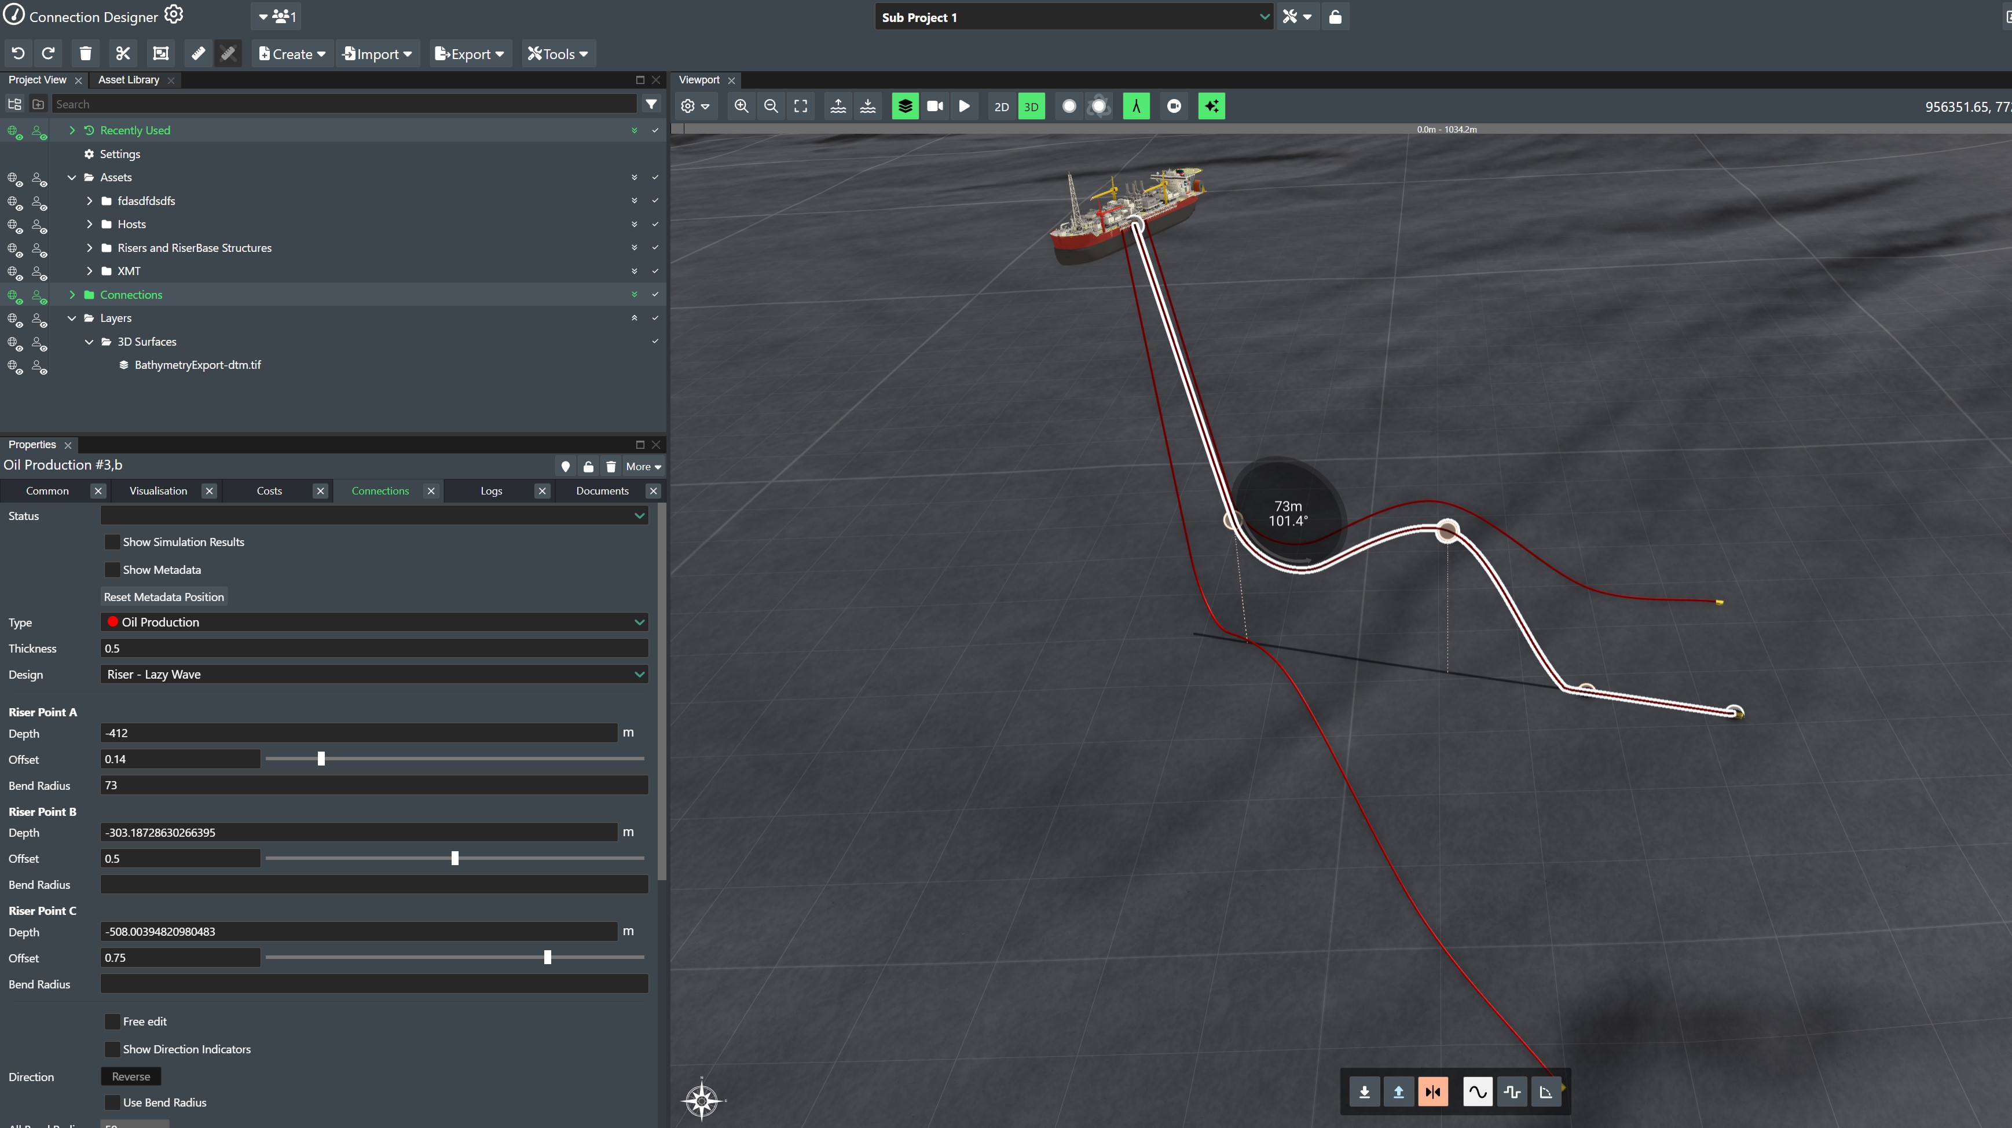
Task: Open the Create dropdown menu
Action: pyautogui.click(x=293, y=54)
